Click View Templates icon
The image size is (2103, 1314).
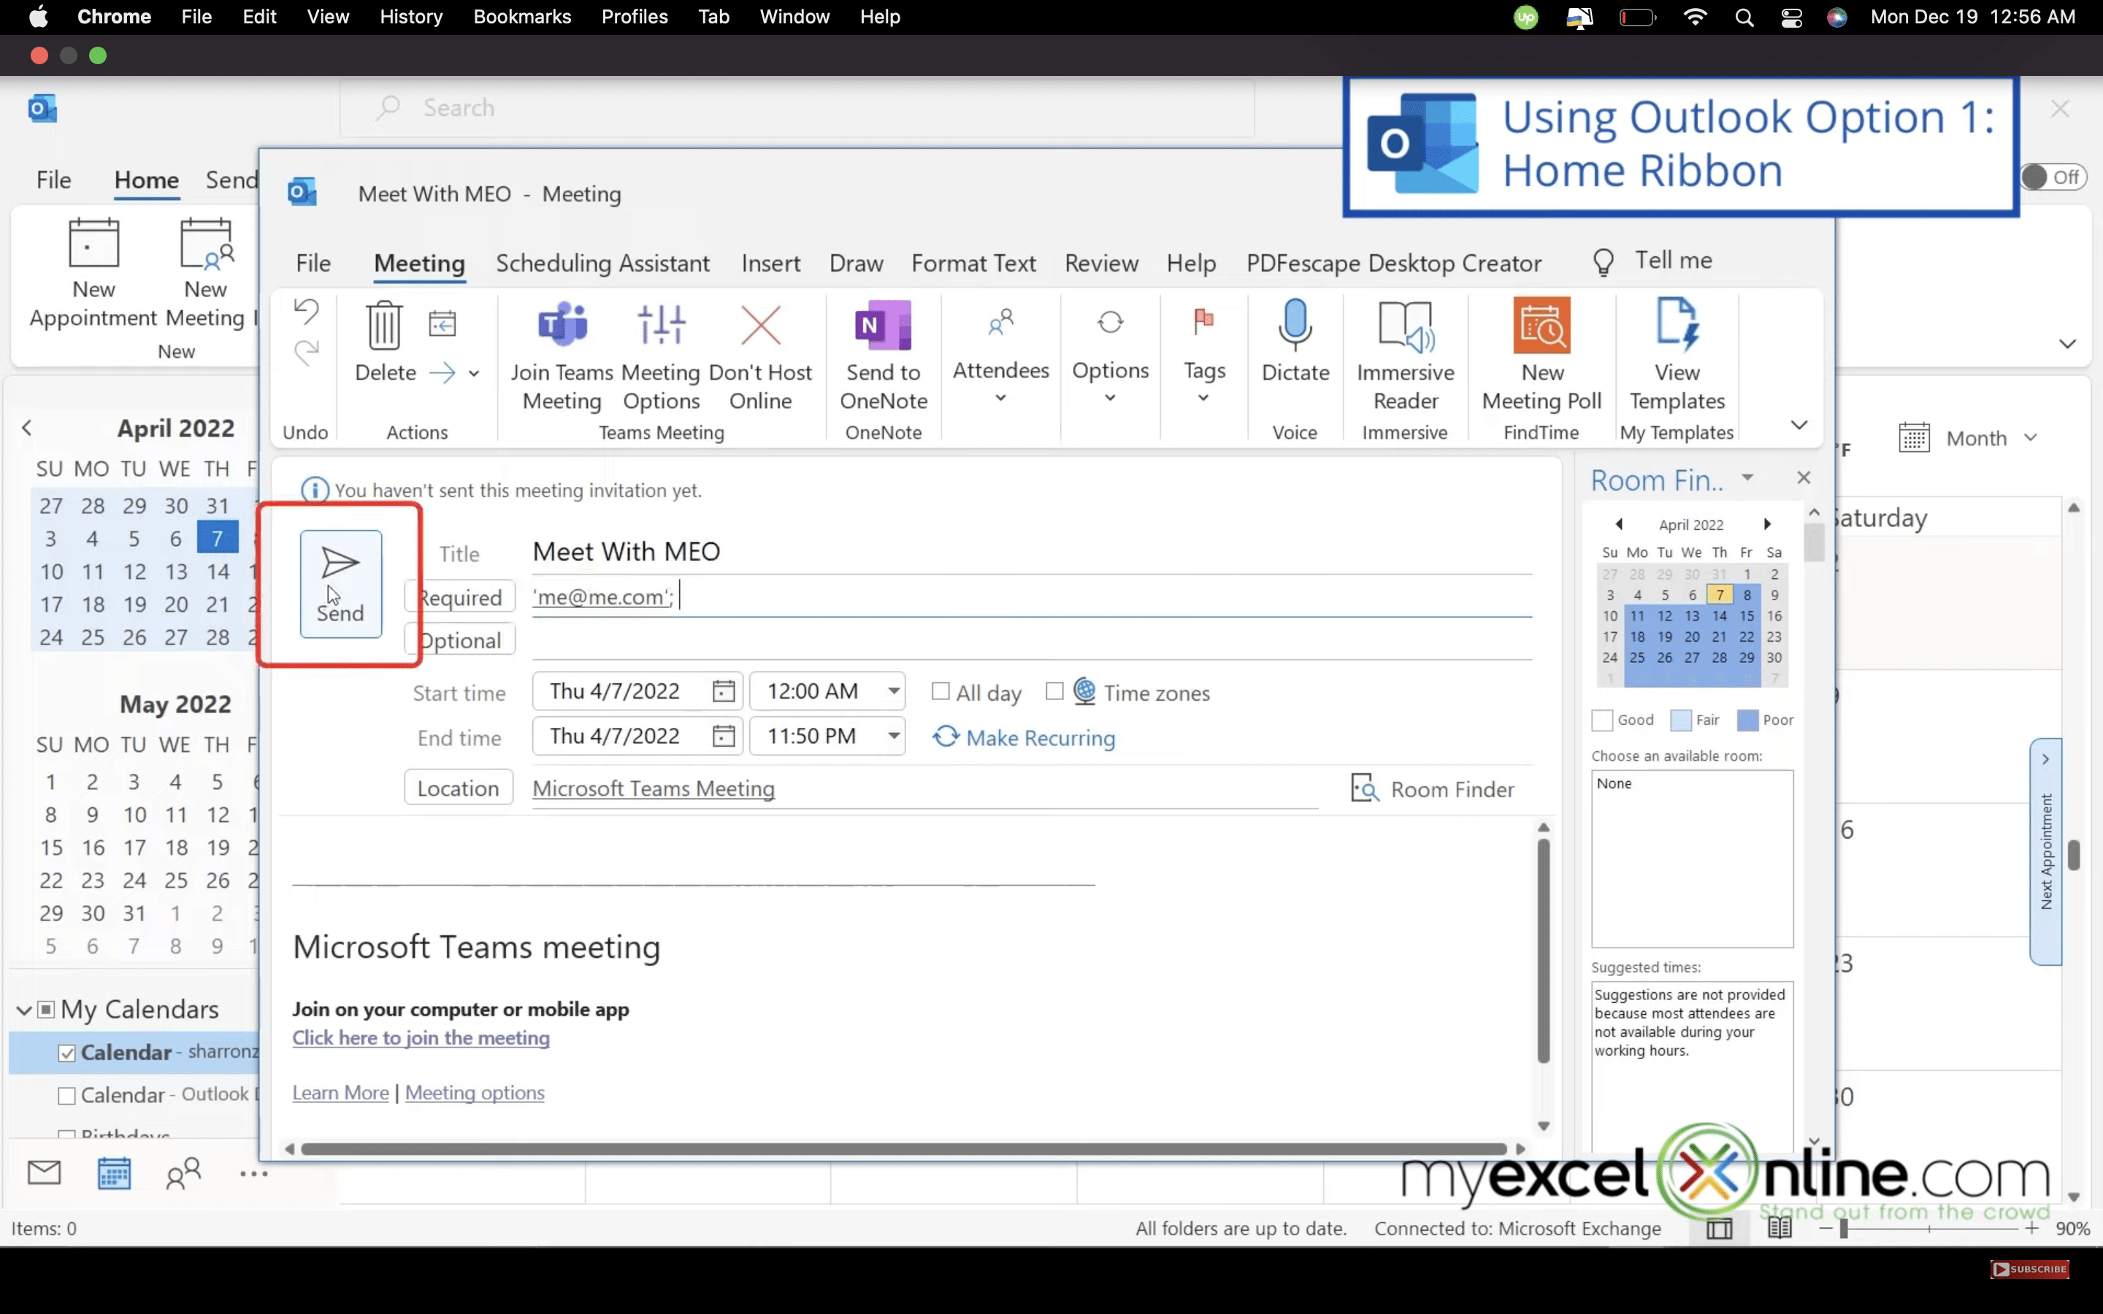click(1677, 325)
